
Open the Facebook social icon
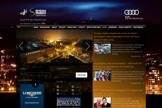click(58, 90)
